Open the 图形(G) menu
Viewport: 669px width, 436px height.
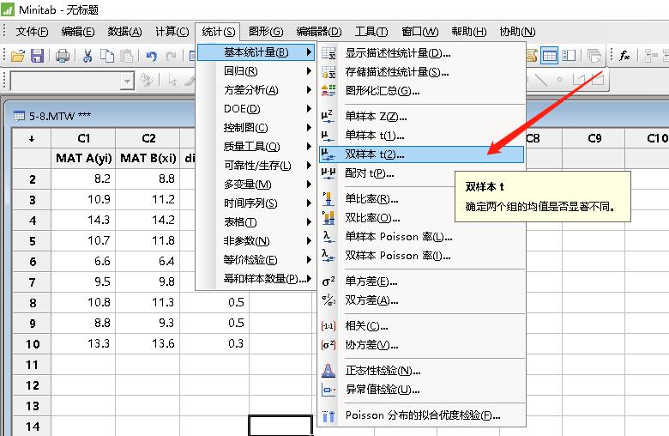coord(266,32)
